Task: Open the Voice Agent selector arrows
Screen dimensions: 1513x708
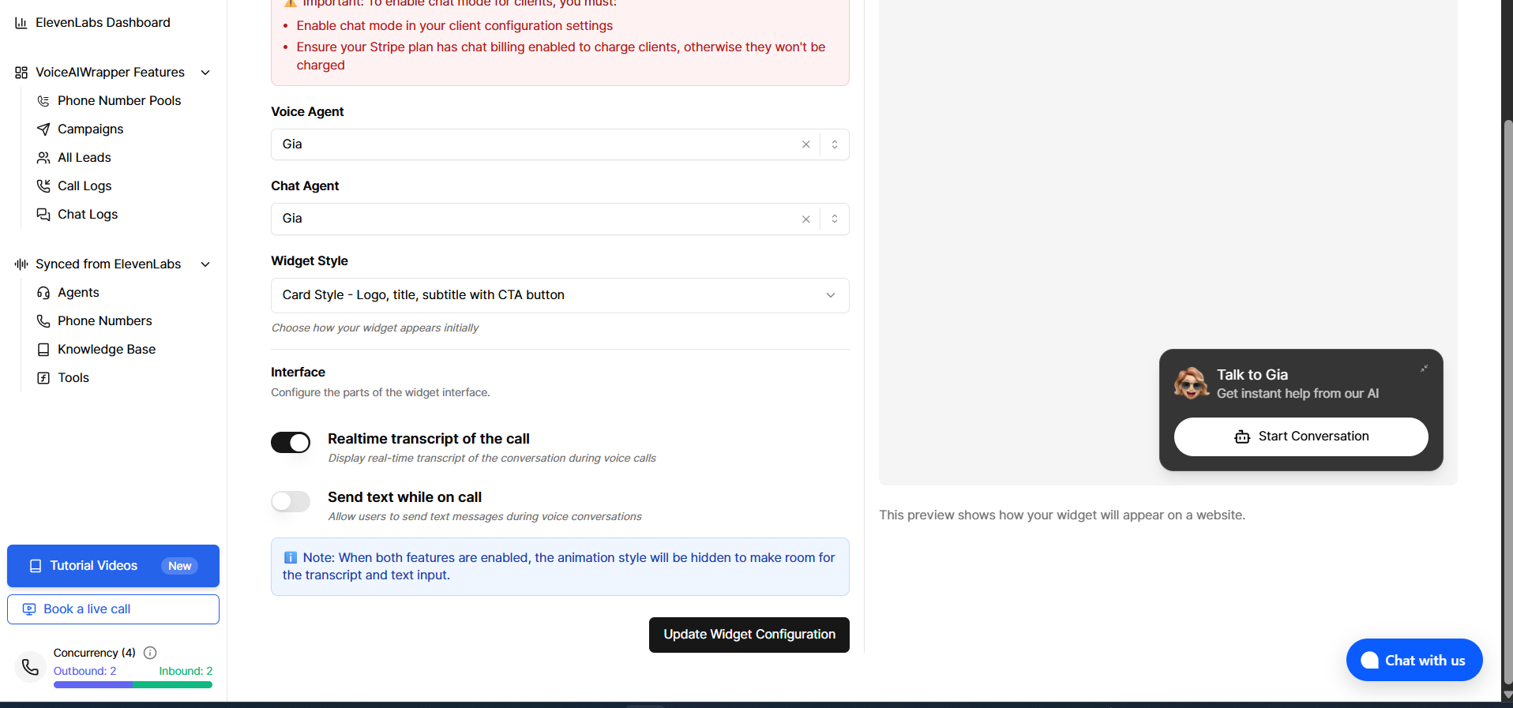Action: [834, 144]
